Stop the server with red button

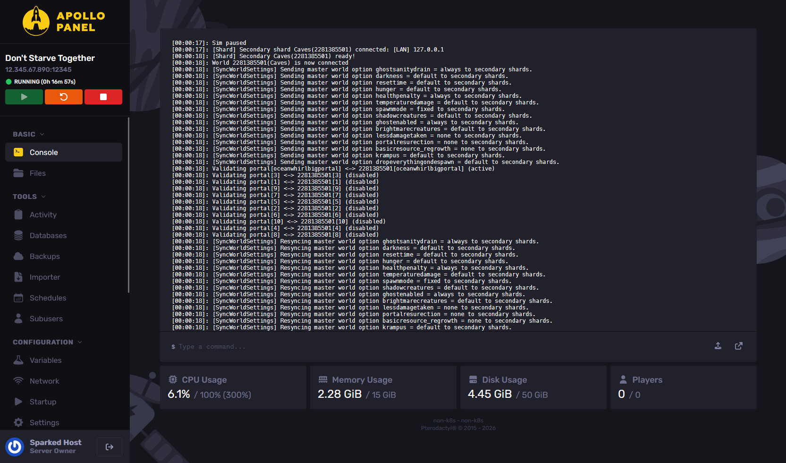[103, 97]
